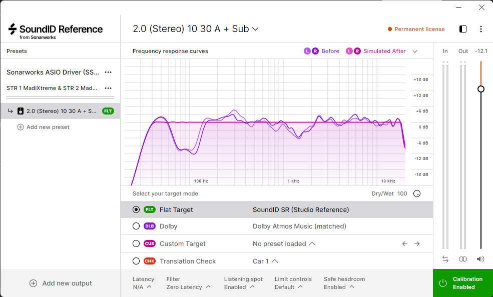Select the Flat Target radio button
The height and width of the screenshot is (297, 493).
pyautogui.click(x=136, y=210)
